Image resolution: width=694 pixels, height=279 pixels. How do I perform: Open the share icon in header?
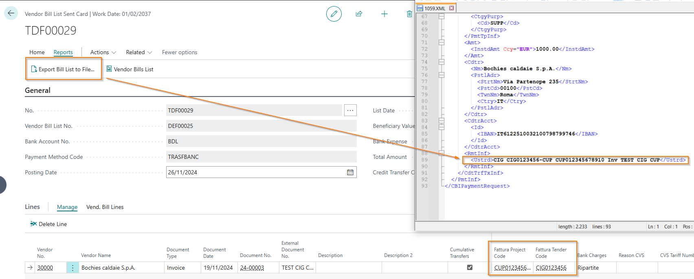tap(359, 14)
